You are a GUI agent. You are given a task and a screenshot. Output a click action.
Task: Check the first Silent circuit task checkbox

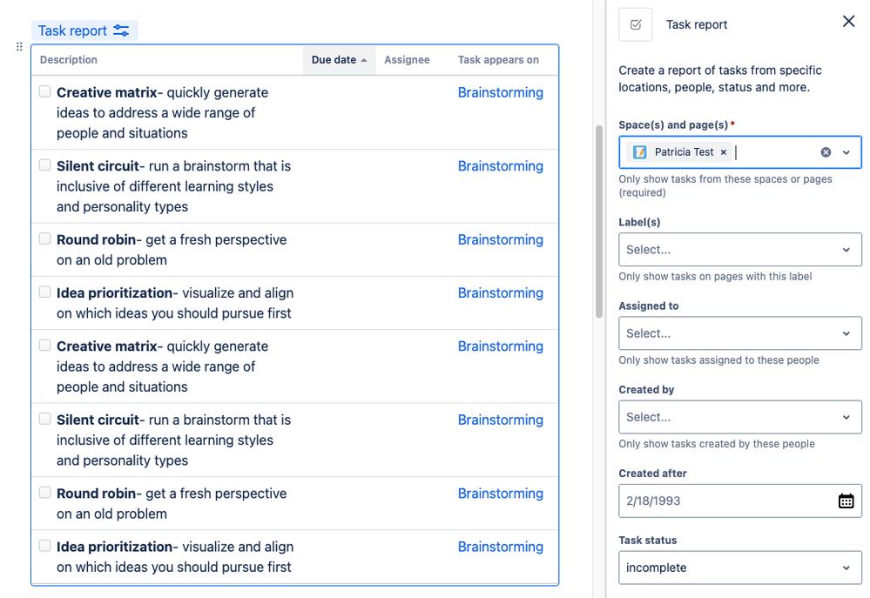(45, 165)
